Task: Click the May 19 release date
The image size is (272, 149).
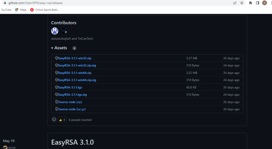Action: [x=9, y=141]
